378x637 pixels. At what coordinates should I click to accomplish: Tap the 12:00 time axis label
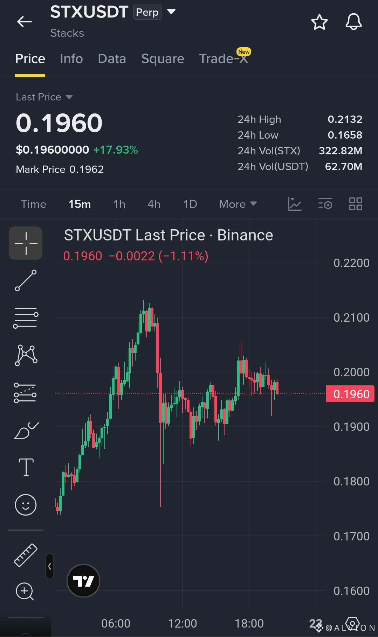tap(183, 623)
